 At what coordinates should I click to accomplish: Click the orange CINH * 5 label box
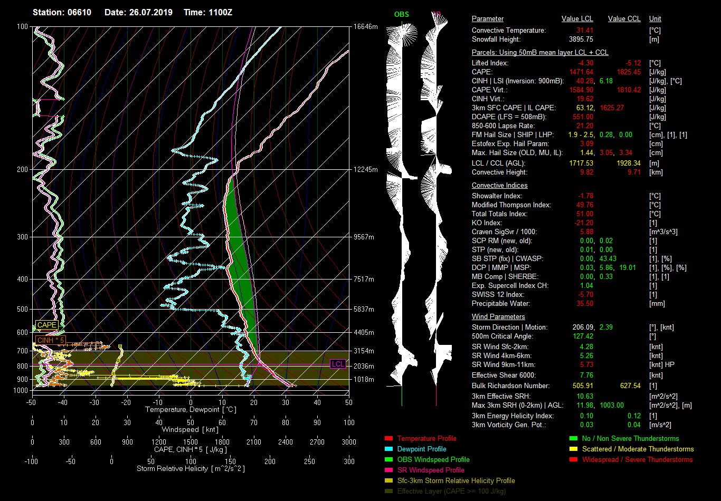tap(51, 340)
